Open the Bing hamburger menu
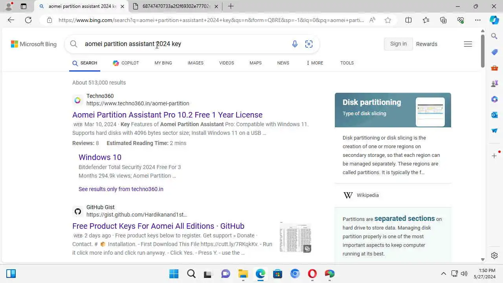The width and height of the screenshot is (503, 283). click(468, 44)
